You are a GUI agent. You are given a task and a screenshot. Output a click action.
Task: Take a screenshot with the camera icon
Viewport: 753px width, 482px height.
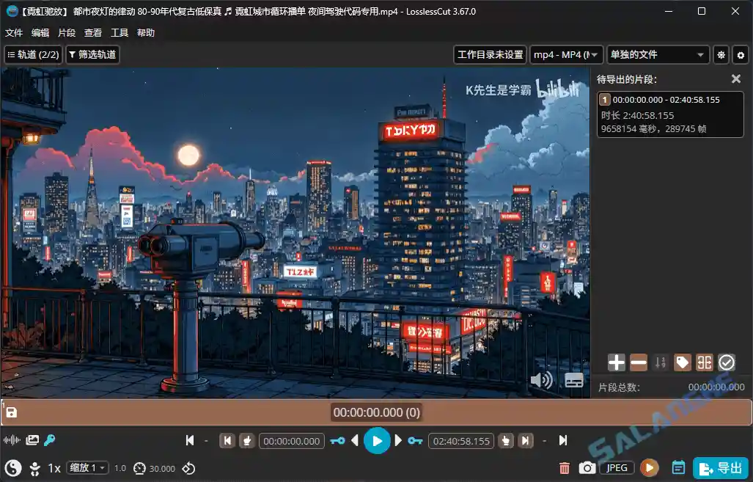pyautogui.click(x=587, y=467)
